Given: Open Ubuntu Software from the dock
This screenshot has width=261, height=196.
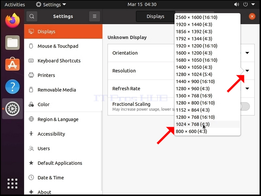Looking at the screenshot, I should click(x=12, y=64).
